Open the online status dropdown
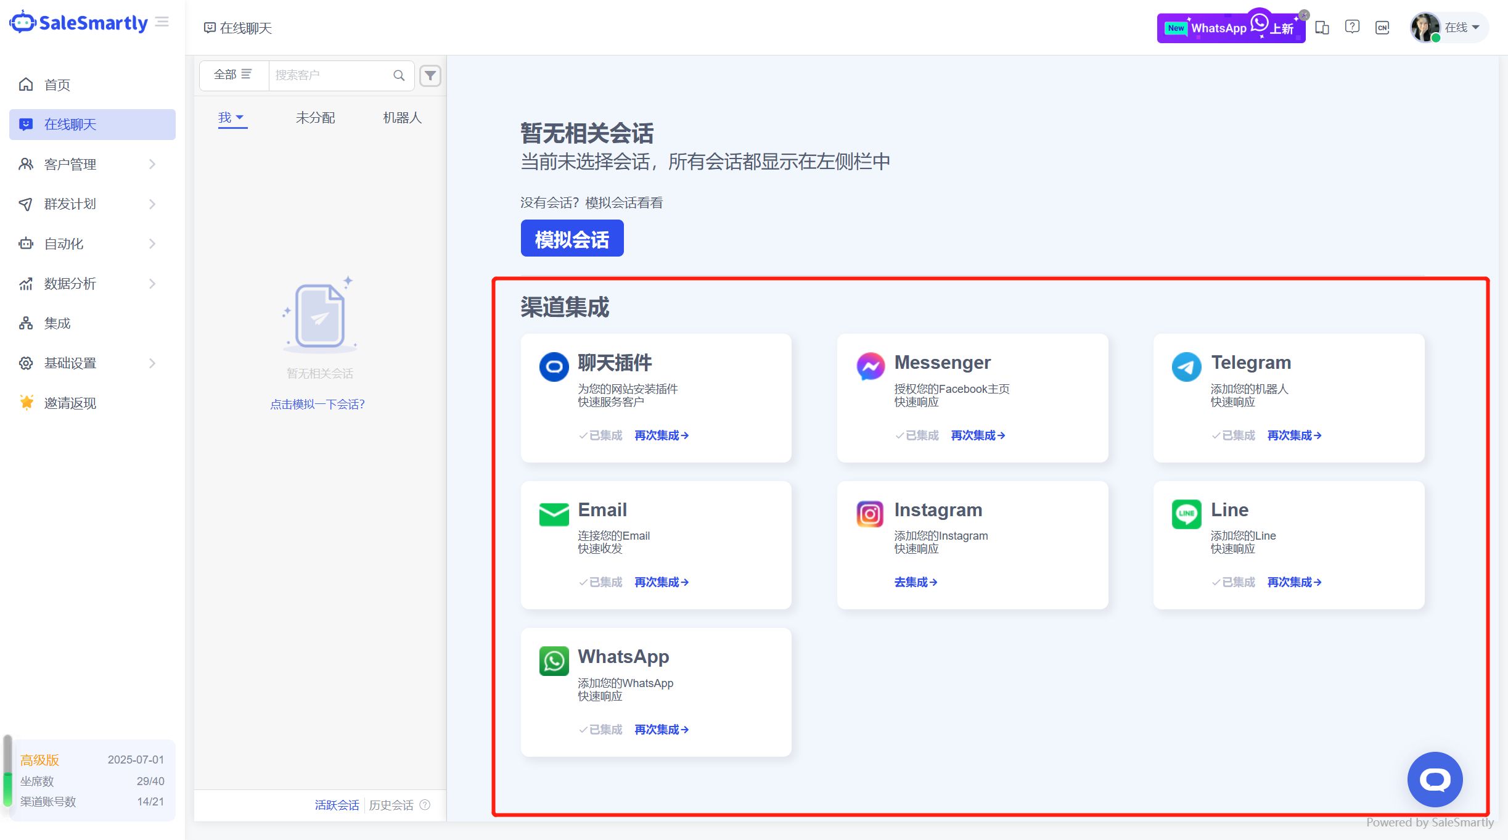This screenshot has height=840, width=1508. (1462, 28)
